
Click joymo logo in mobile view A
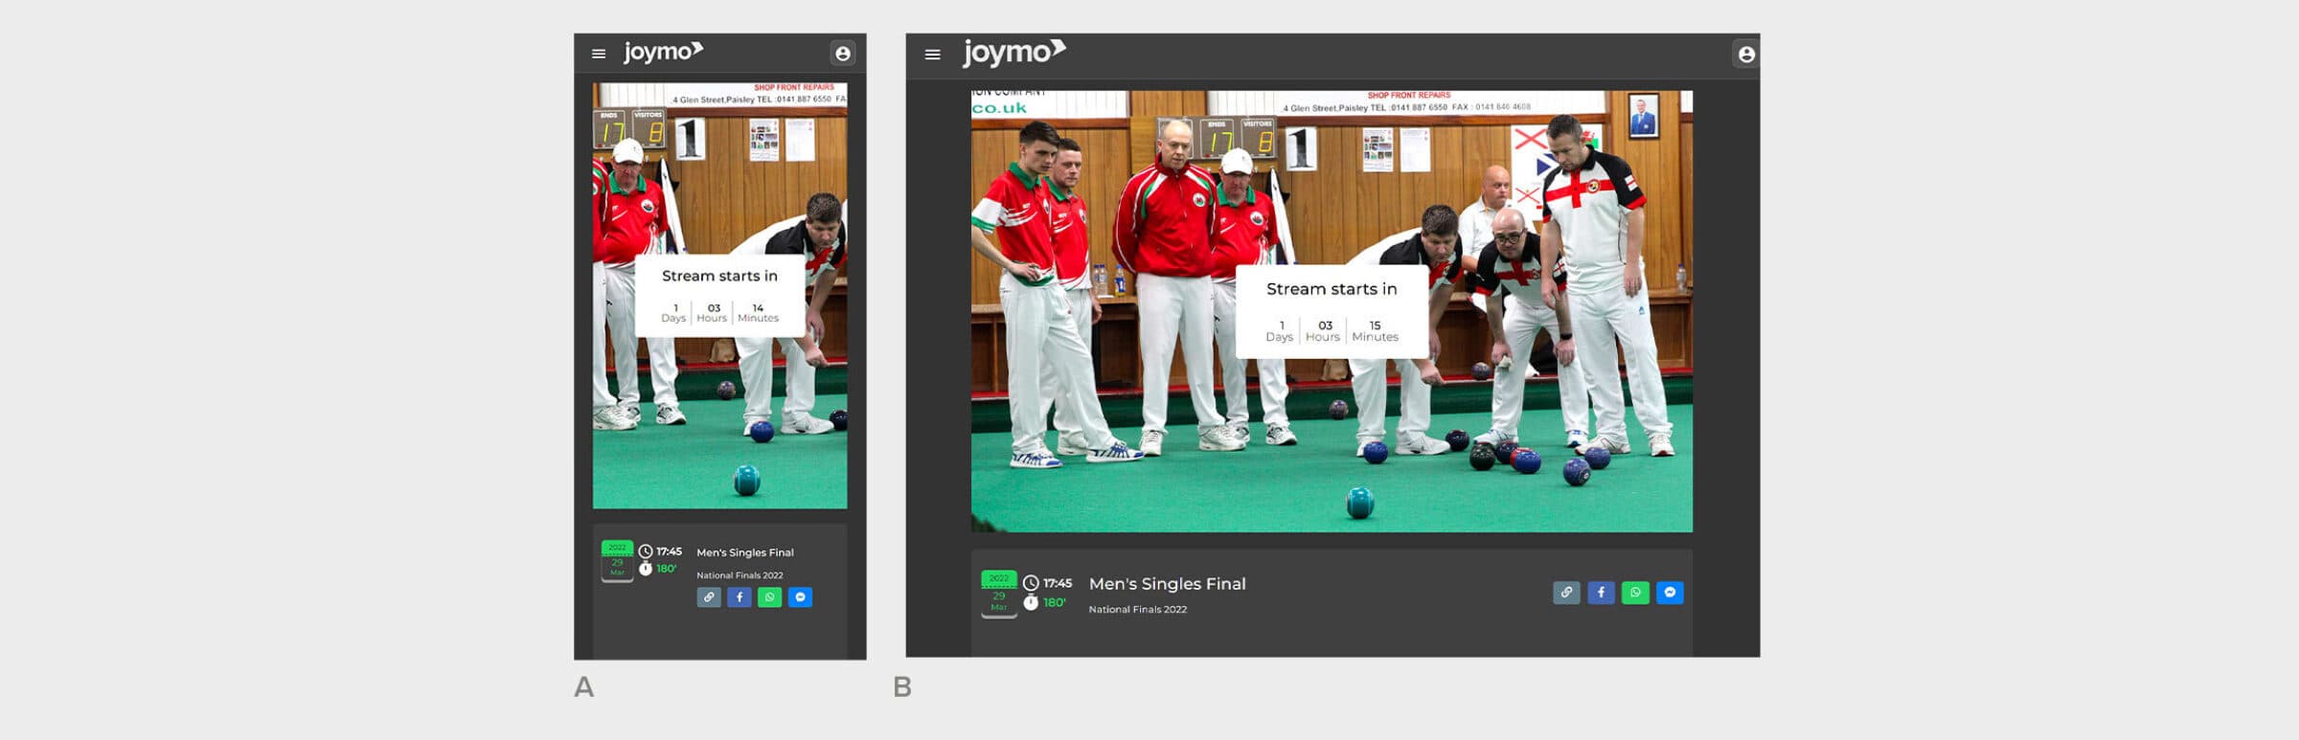[663, 52]
